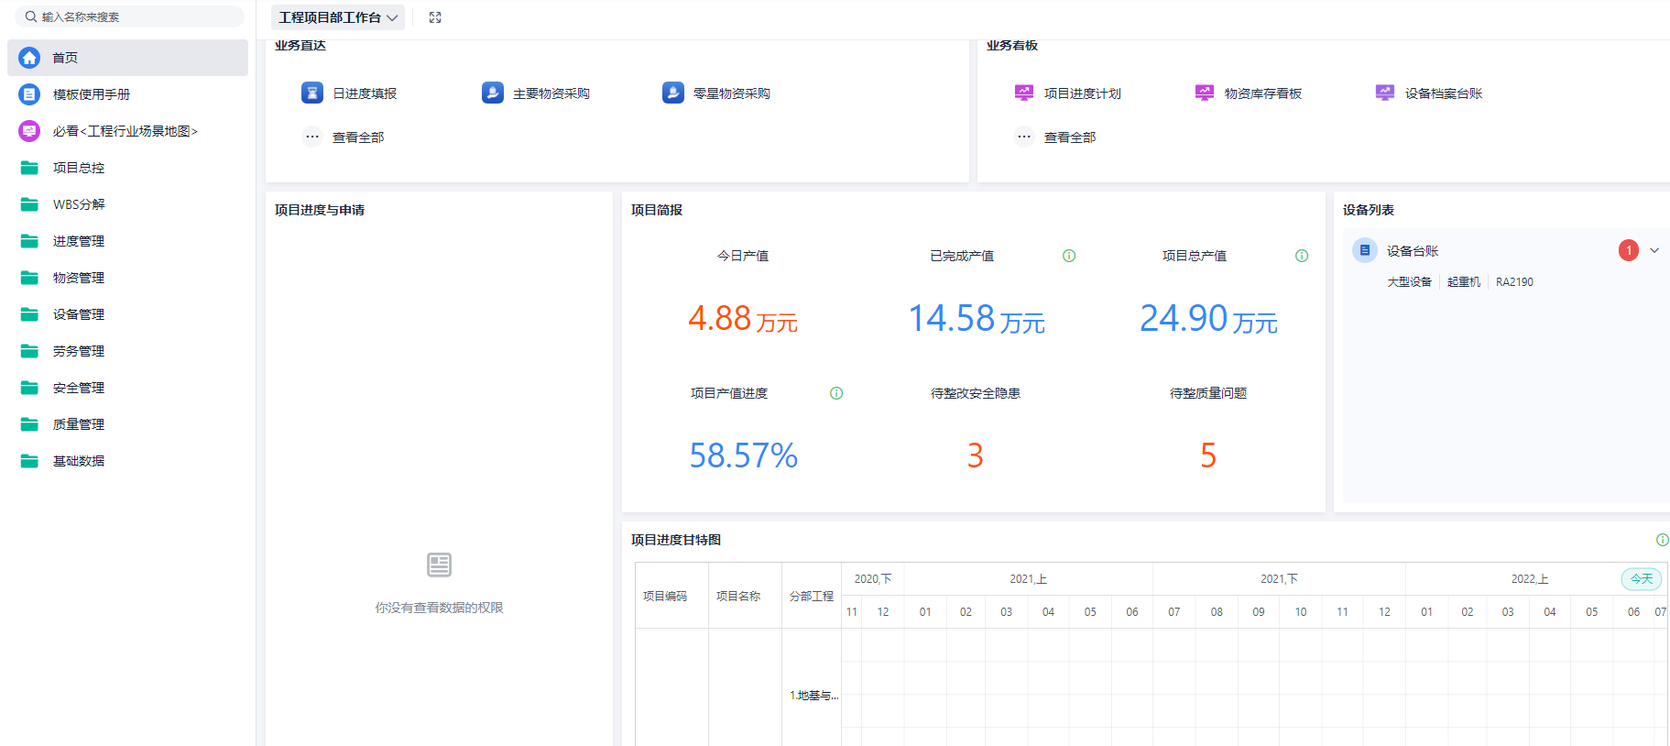Click the 项目进度计划 dashboard icon
This screenshot has width=1670, height=746.
[x=1024, y=93]
